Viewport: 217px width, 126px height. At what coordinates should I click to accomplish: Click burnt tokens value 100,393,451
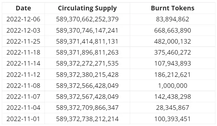172,119
